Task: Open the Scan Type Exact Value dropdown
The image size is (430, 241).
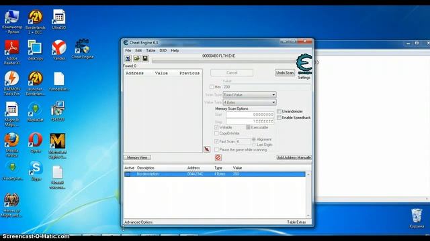Action: click(x=249, y=94)
